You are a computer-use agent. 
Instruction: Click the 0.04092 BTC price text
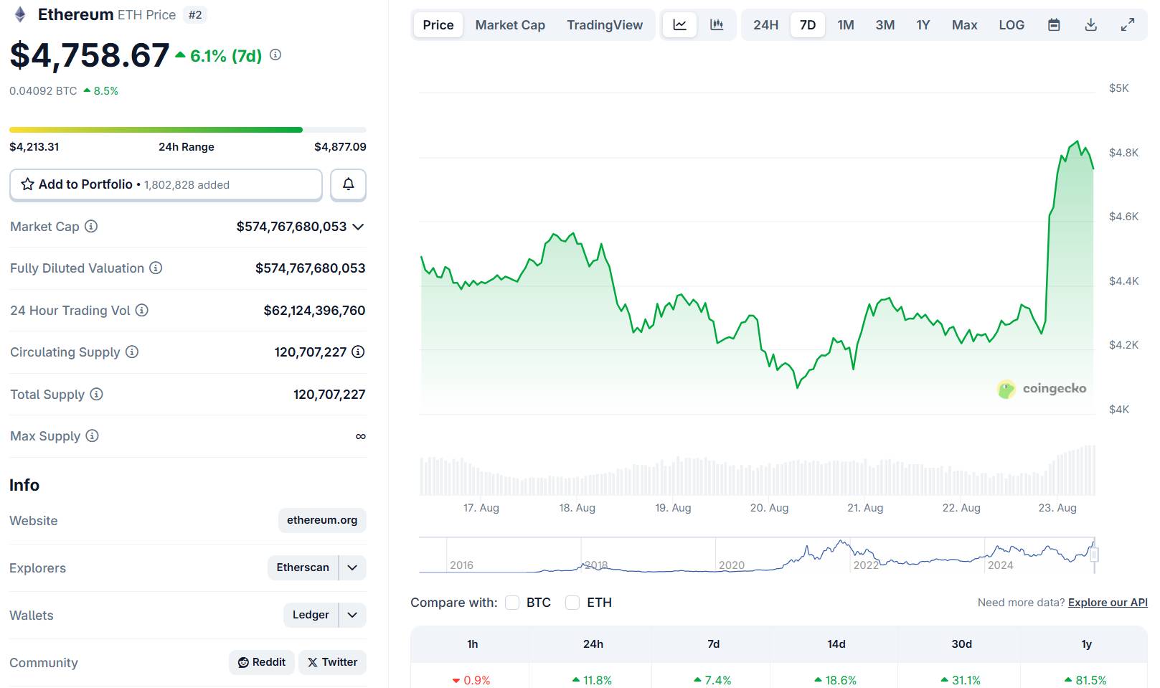(x=43, y=91)
